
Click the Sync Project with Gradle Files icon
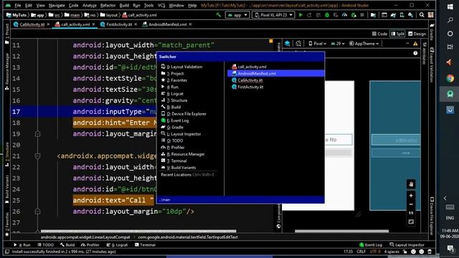[x=393, y=14]
